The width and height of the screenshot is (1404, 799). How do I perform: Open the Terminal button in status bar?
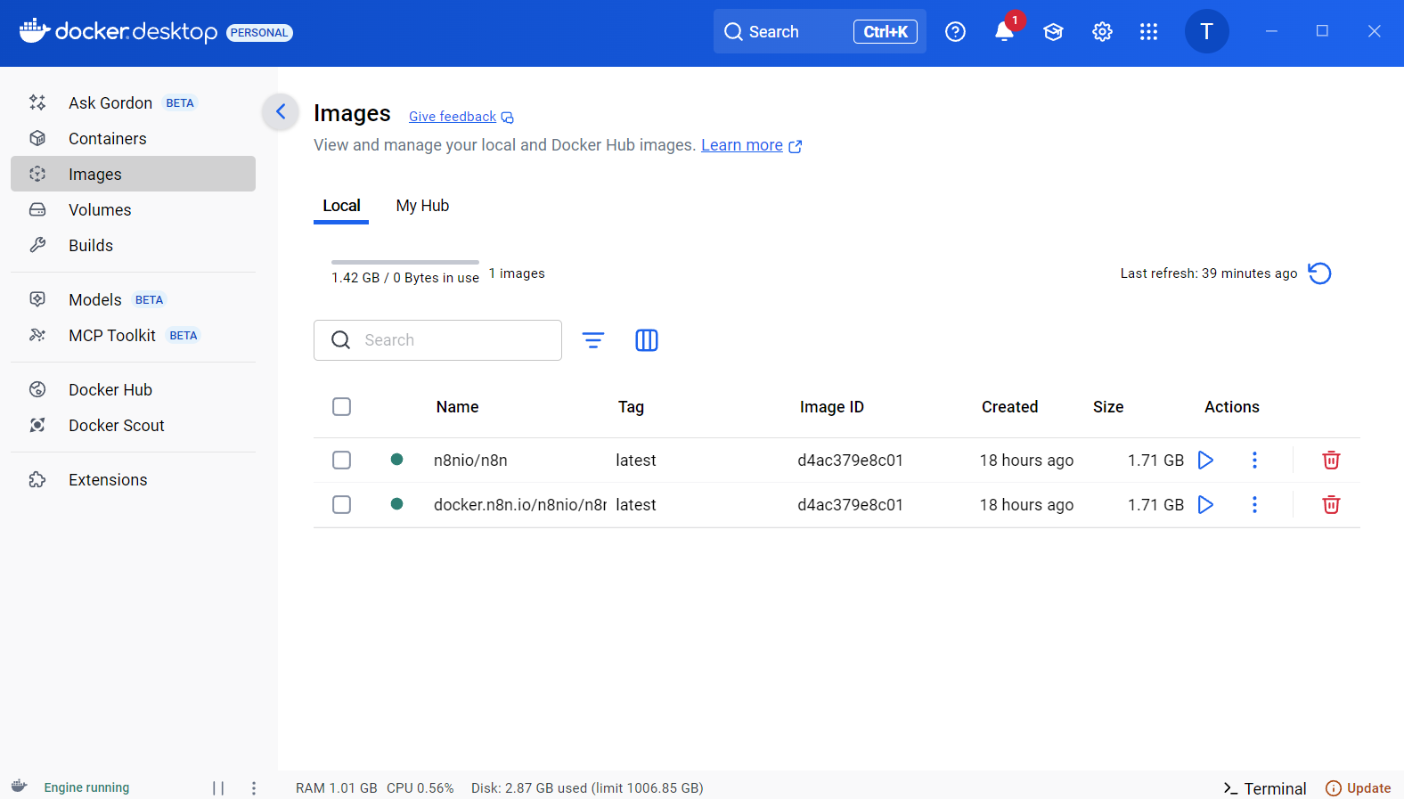1265,788
